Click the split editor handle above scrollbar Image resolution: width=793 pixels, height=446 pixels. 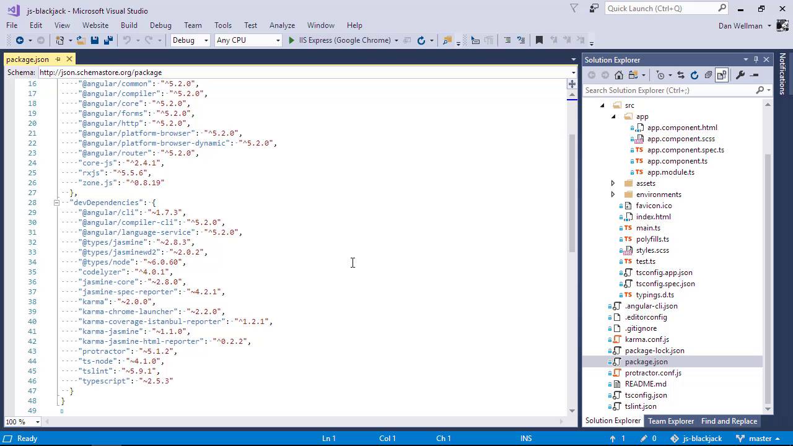click(572, 84)
